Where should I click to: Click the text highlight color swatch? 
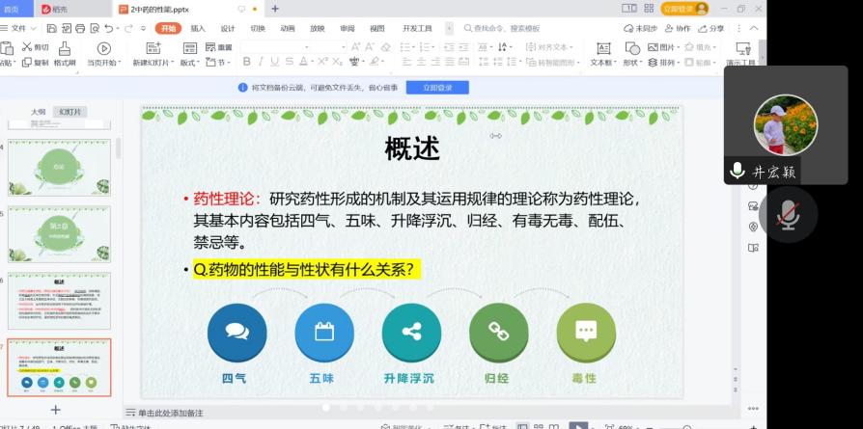pos(375,62)
